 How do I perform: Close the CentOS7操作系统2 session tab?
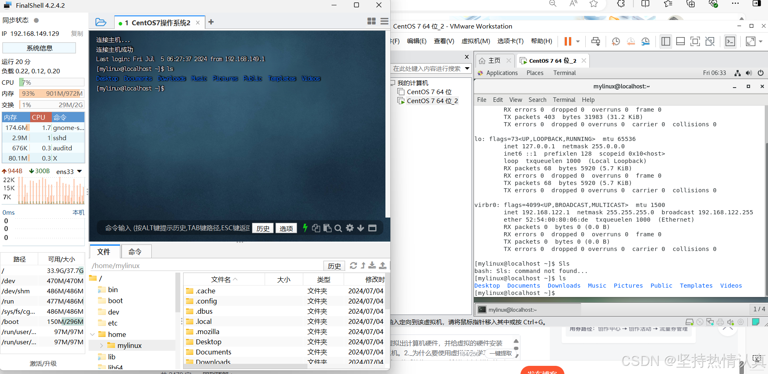coord(198,23)
